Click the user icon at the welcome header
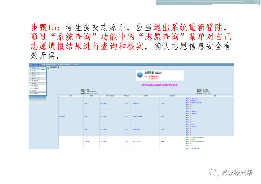 [30, 64]
